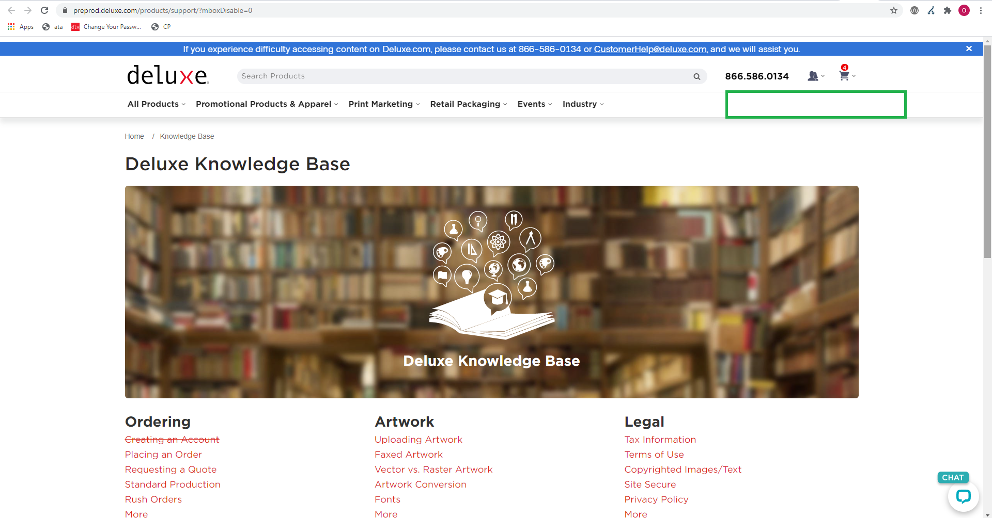Open the Chrome Apps shortcut
Image resolution: width=992 pixels, height=518 pixels.
click(21, 27)
